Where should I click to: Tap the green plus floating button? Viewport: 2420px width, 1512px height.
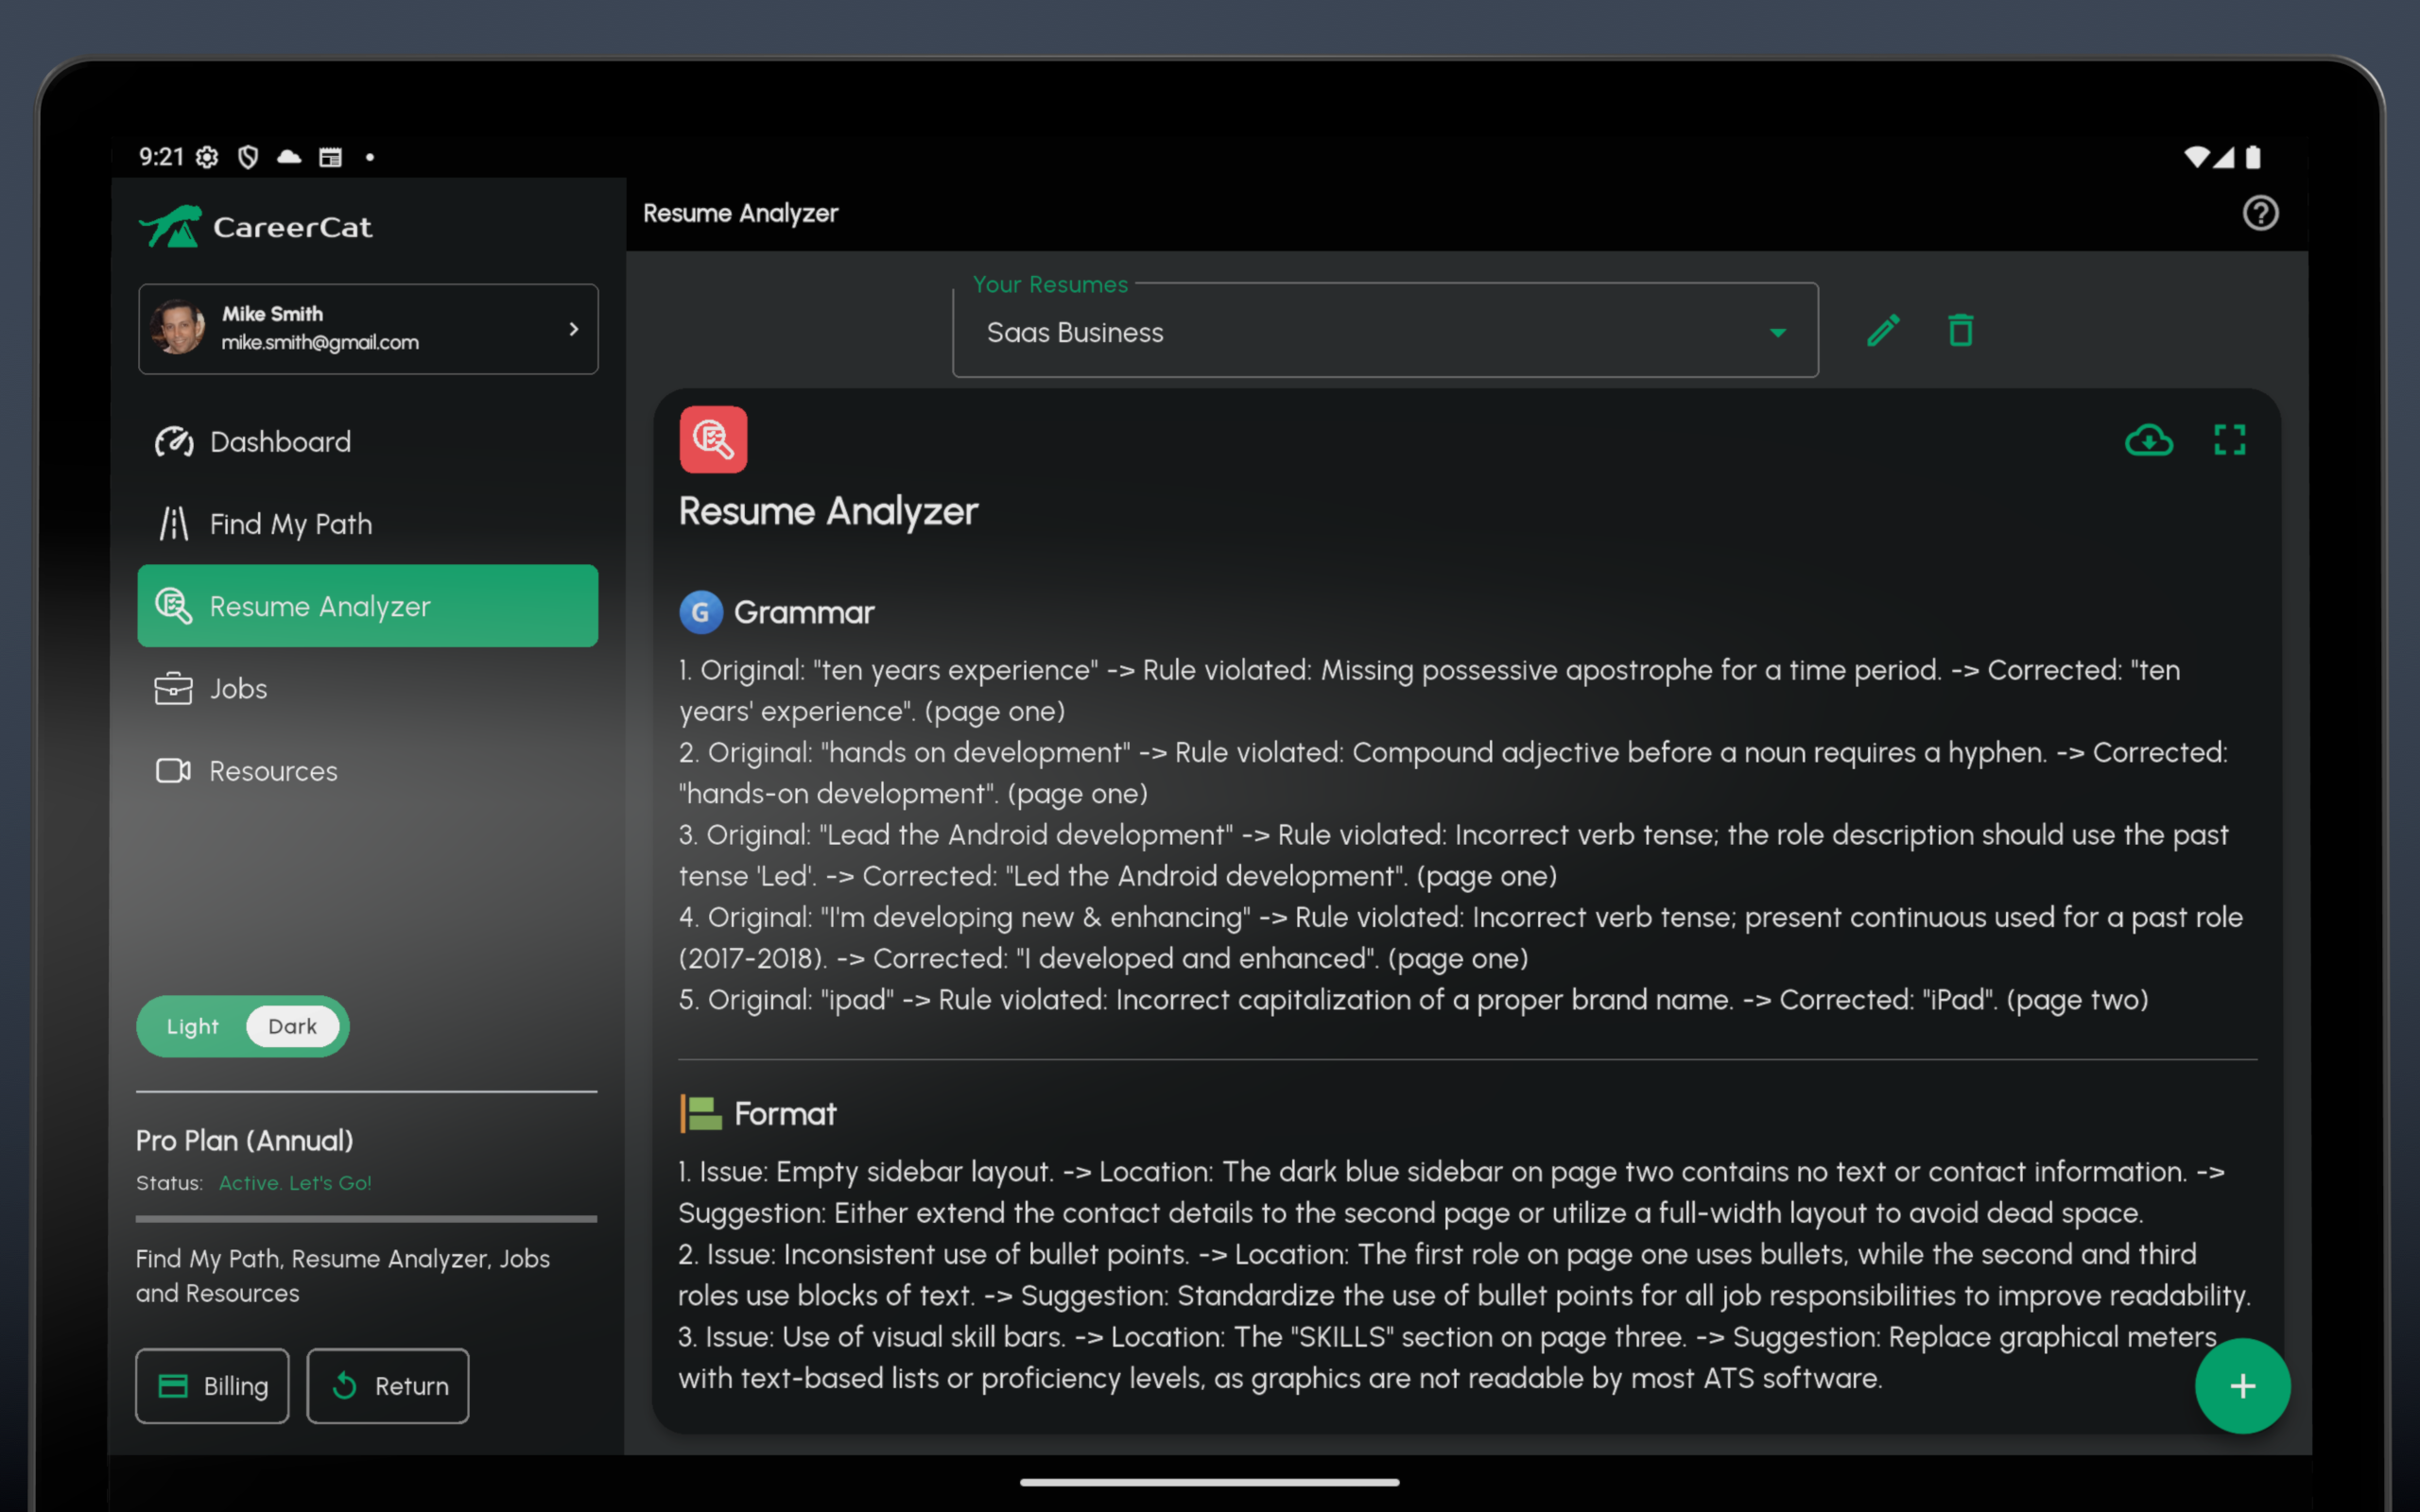tap(2241, 1386)
